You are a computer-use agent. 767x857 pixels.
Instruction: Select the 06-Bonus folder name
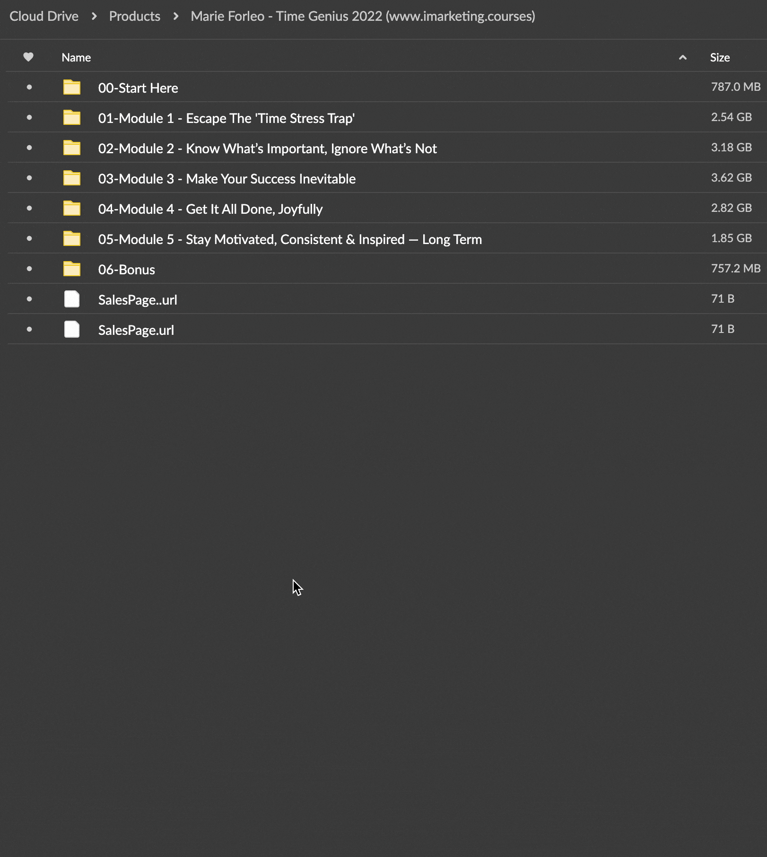coord(127,270)
